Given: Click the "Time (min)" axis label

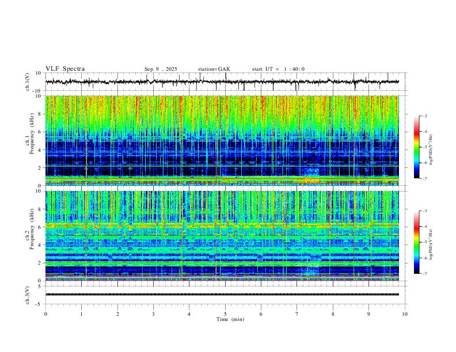Looking at the screenshot, I should click(230, 319).
